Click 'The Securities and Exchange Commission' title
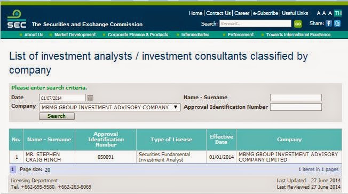Screen dimensions: 348x194 [x=87, y=25]
